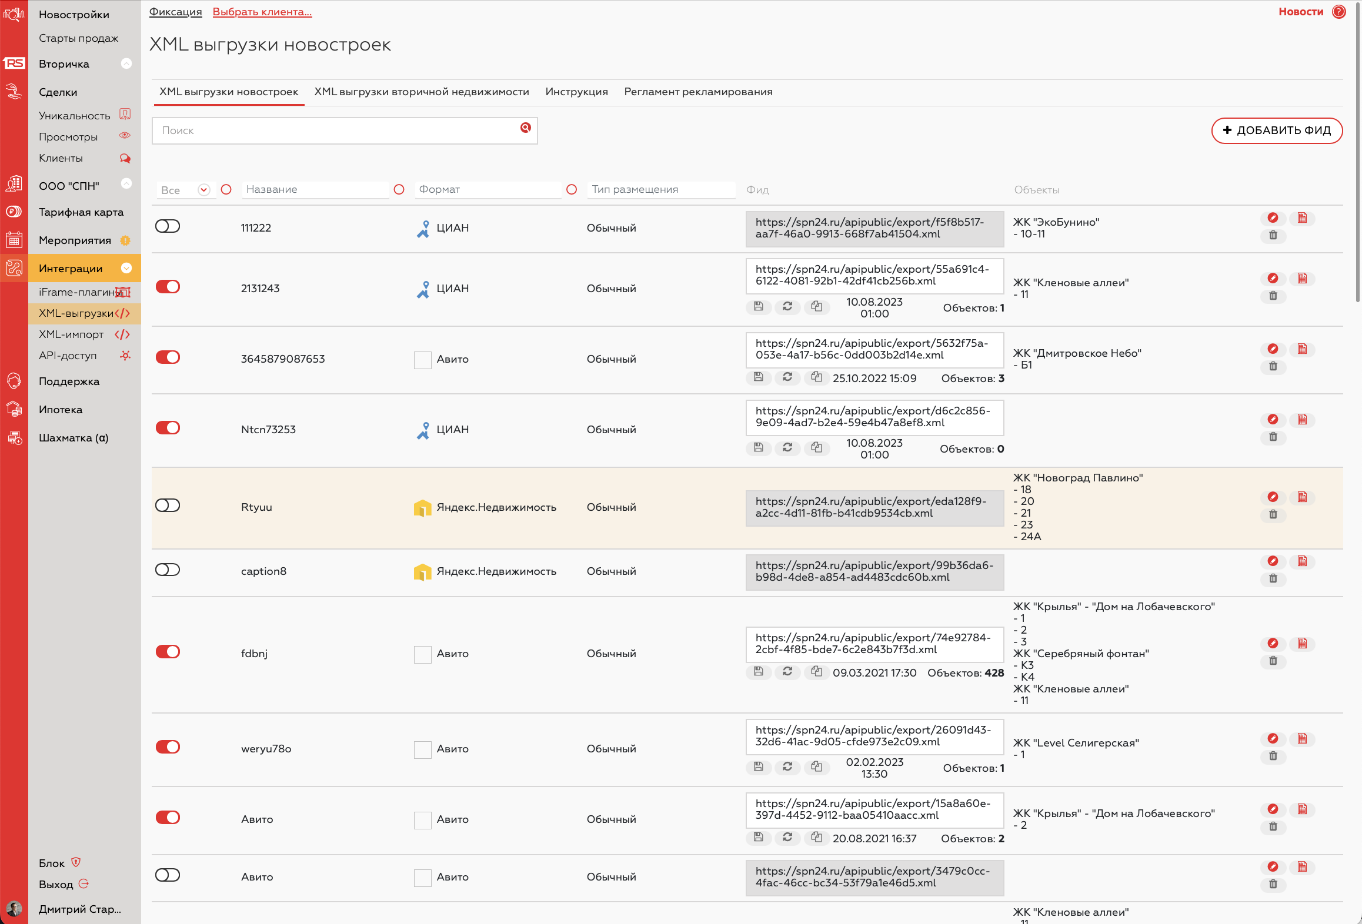Viewport: 1362px width, 924px height.
Task: Delete the weryu78o feed
Action: coord(1273,756)
